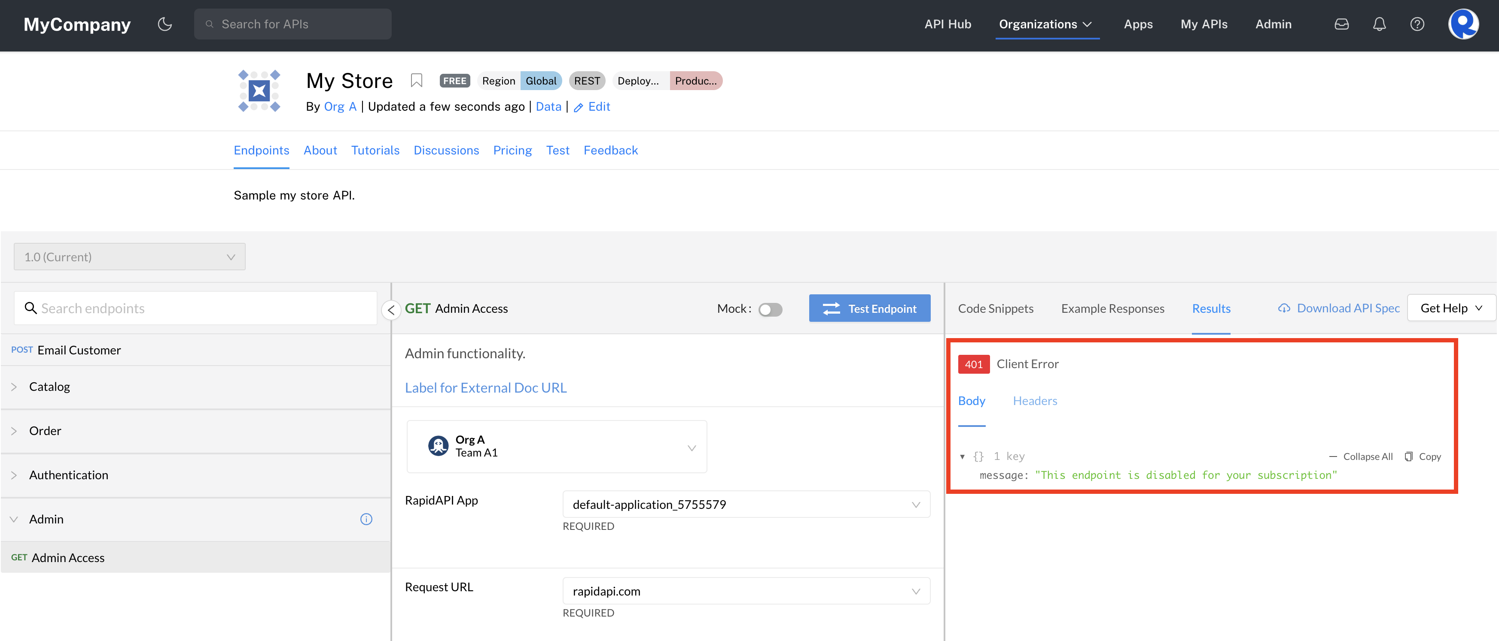Click the MyCompany logo
This screenshot has height=641, width=1499.
pos(77,24)
